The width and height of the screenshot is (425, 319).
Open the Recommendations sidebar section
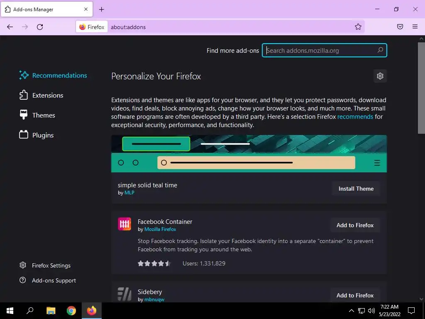pyautogui.click(x=53, y=76)
